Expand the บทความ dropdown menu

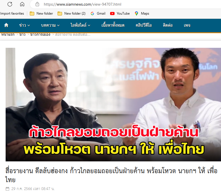(x=50, y=25)
